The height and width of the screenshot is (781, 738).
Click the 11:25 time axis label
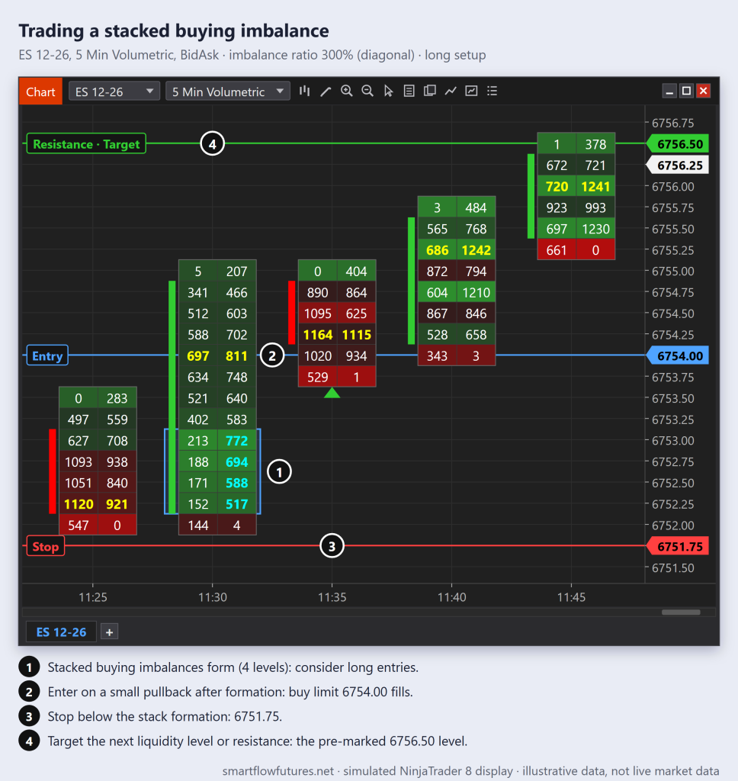point(93,597)
